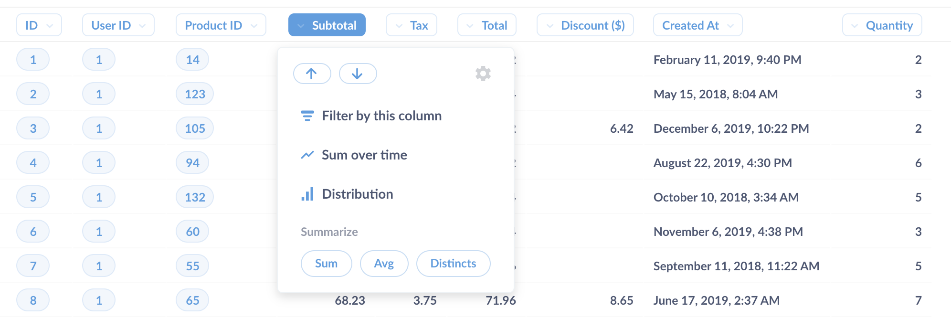This screenshot has width=951, height=319.
Task: Open column settings gear icon
Action: pos(483,74)
